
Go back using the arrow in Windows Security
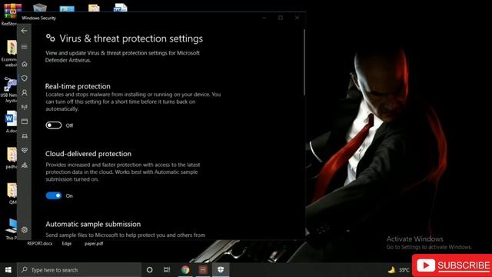click(24, 31)
